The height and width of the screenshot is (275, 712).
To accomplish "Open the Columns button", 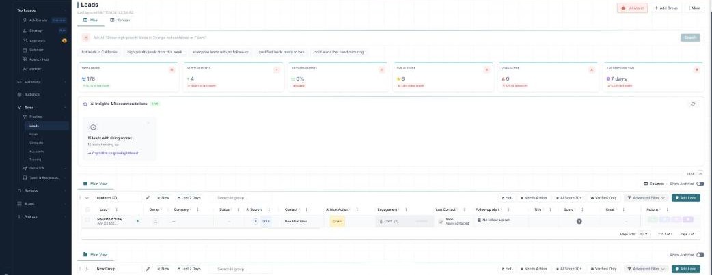I will point(654,184).
